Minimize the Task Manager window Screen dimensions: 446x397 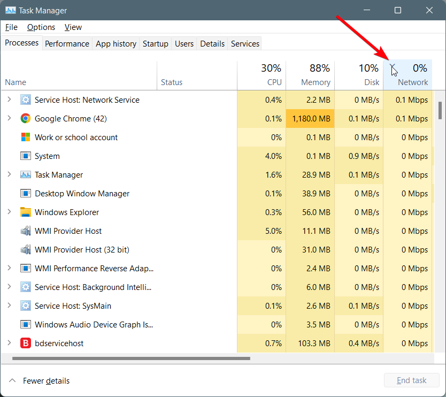367,10
